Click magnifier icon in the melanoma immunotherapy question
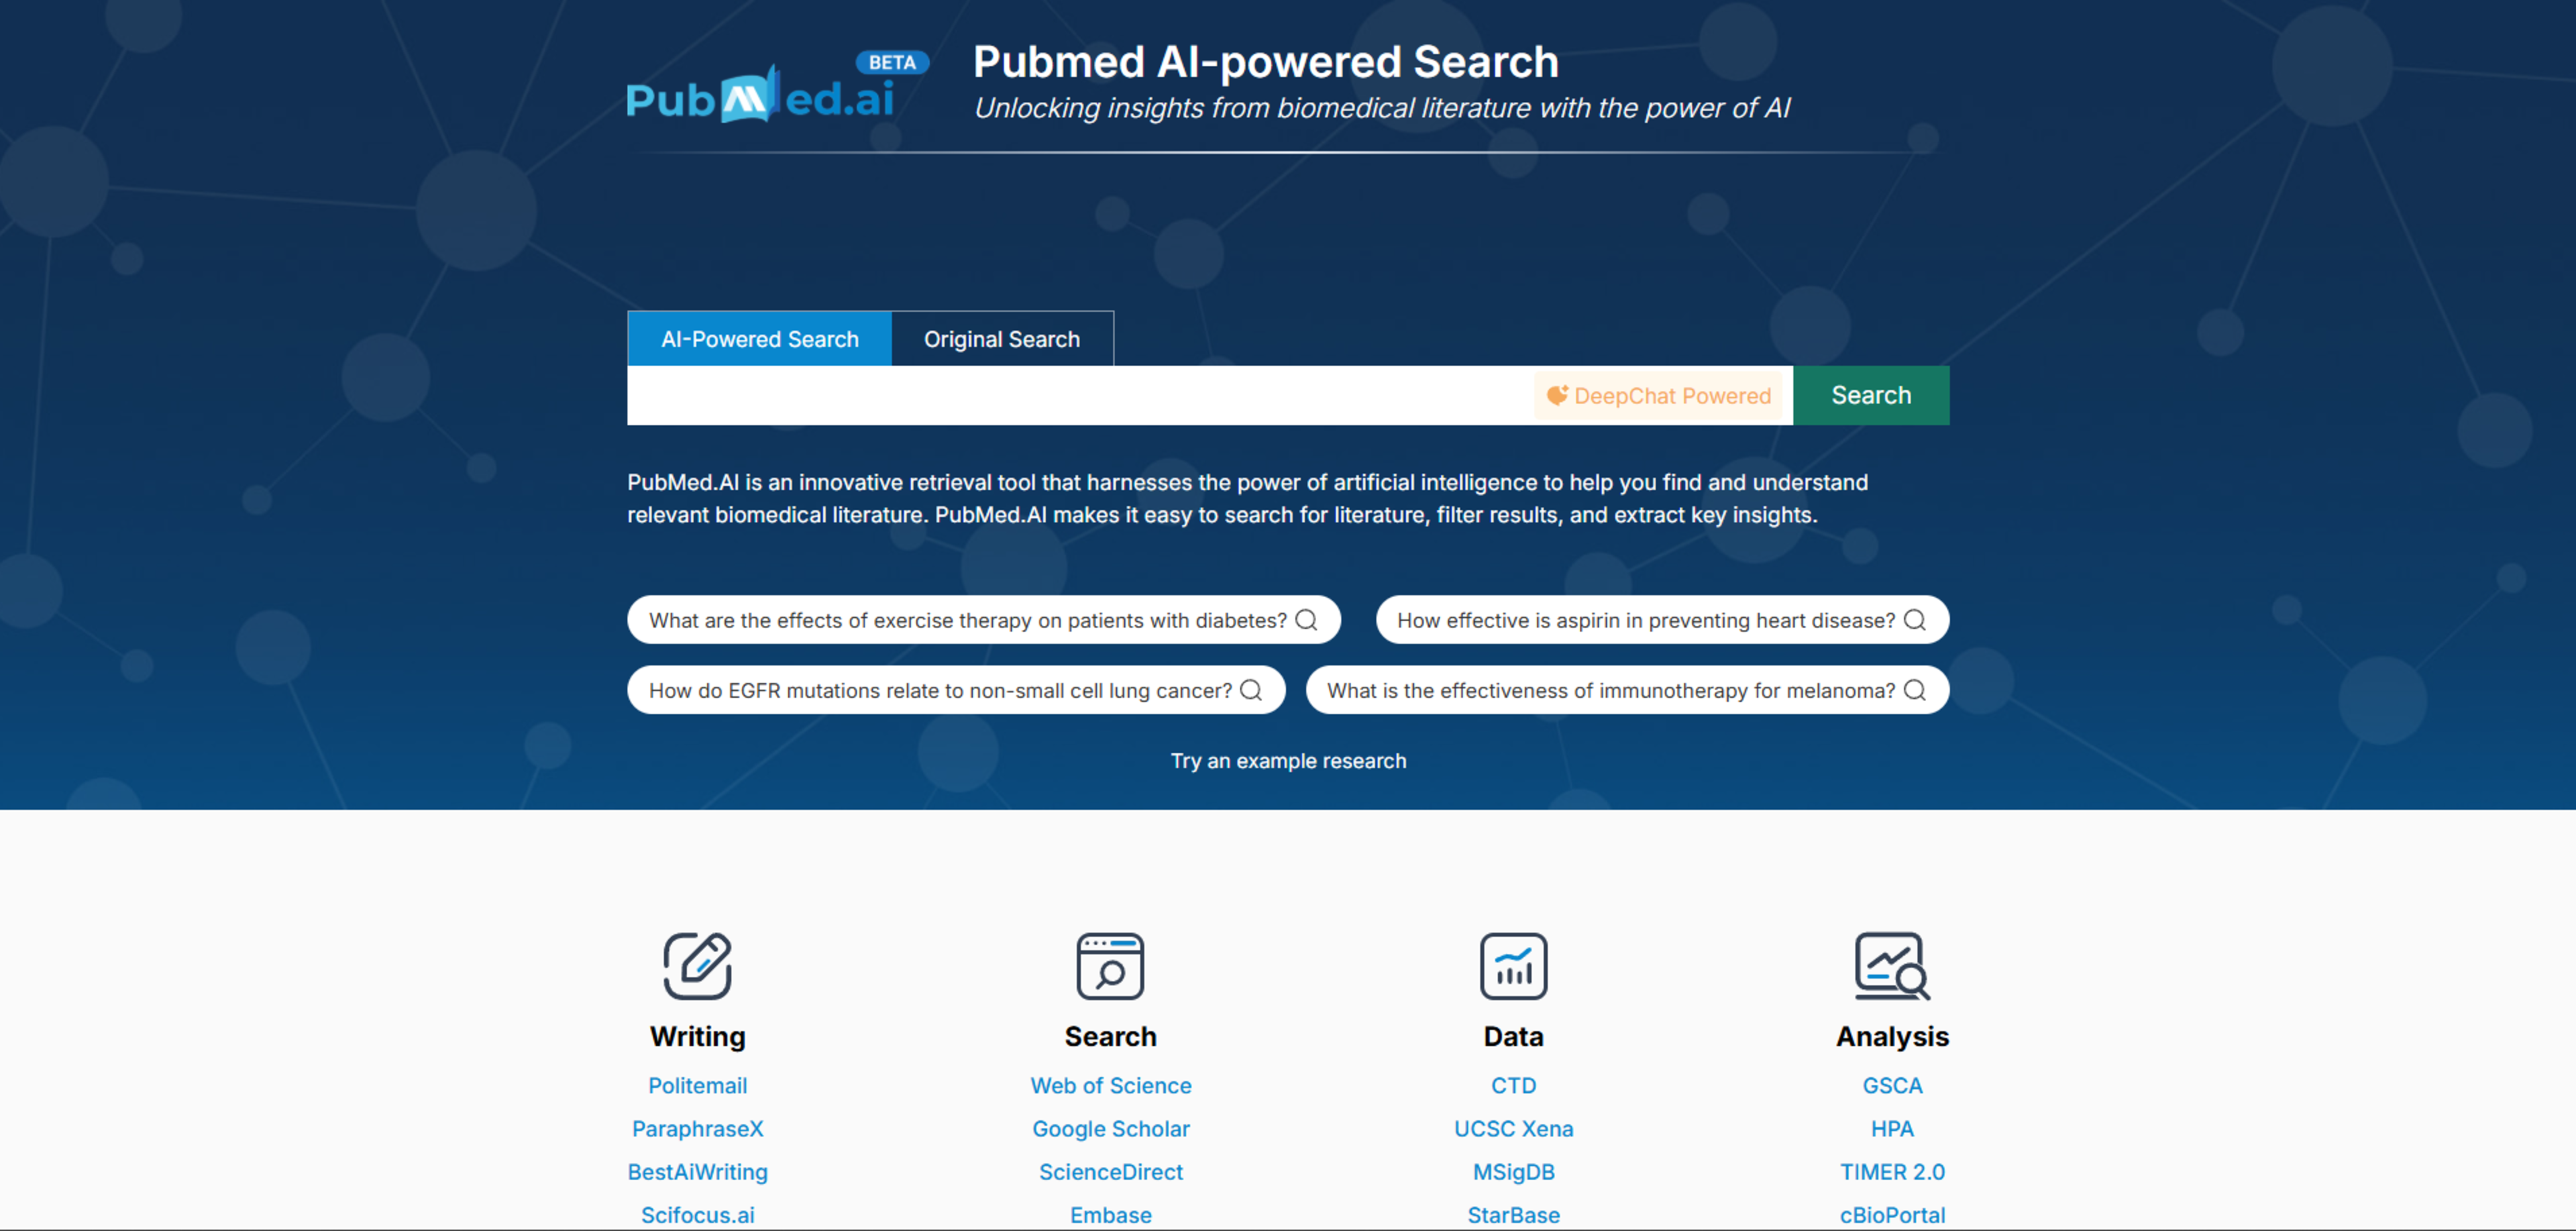This screenshot has height=1231, width=2576. [x=1914, y=690]
